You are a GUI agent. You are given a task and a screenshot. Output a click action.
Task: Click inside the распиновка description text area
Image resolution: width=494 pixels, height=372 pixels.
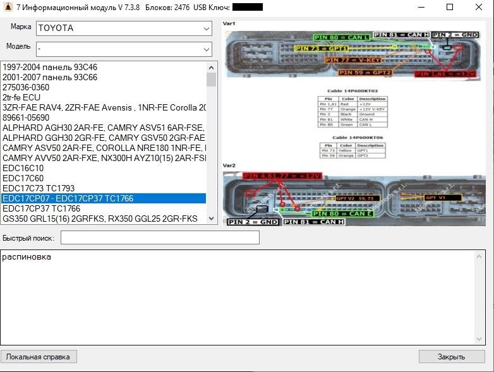238,297
